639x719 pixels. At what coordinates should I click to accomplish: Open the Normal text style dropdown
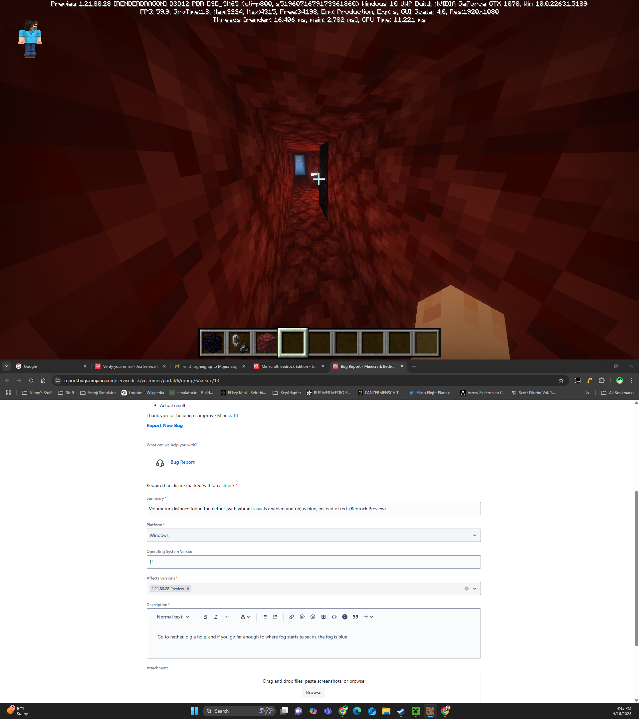(173, 616)
